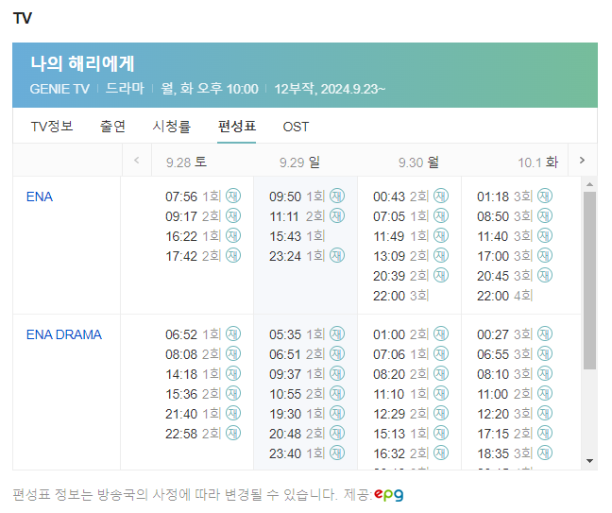Click rerun icon beside ENA 17:42 2회
Viewport: 612px width, 513px height.
[x=233, y=256]
